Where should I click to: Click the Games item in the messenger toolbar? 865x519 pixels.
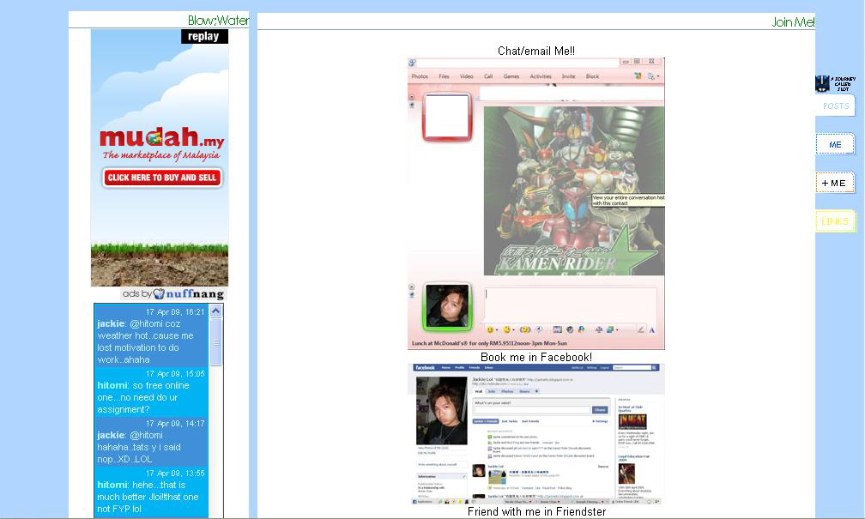click(511, 76)
